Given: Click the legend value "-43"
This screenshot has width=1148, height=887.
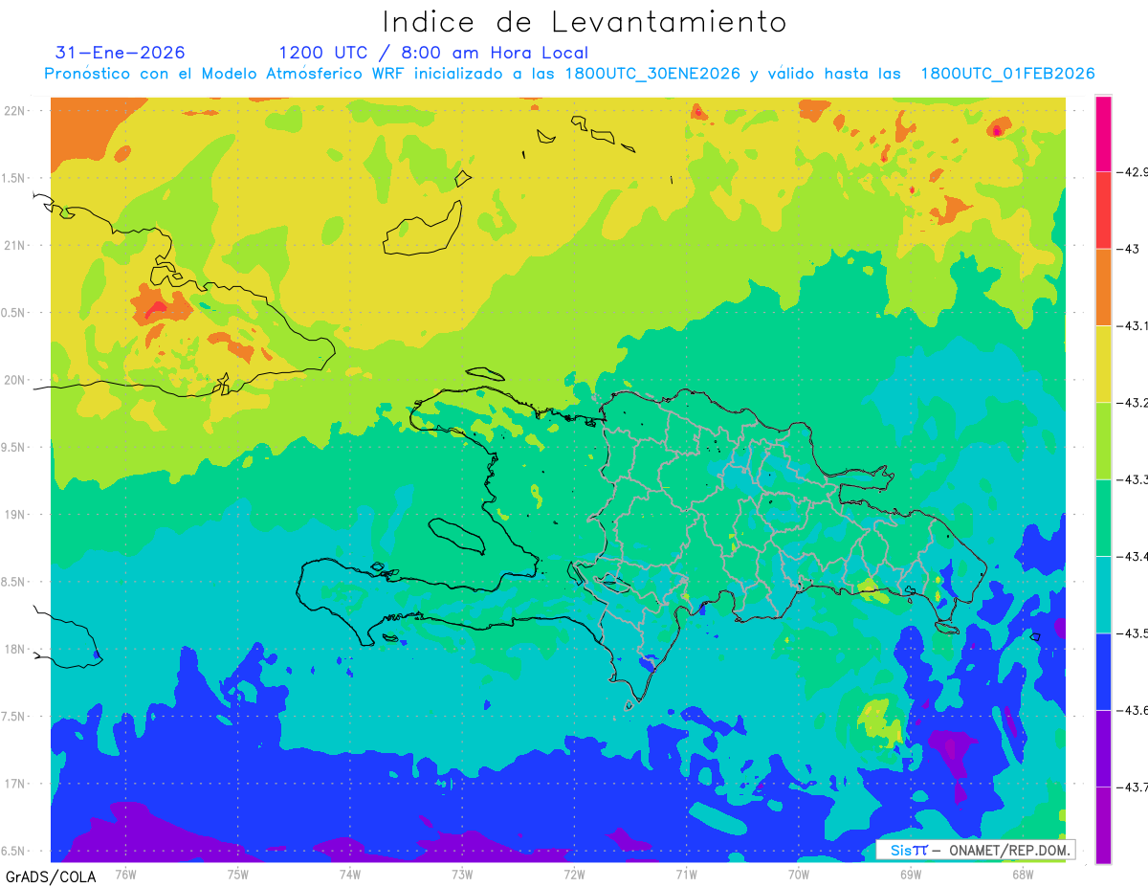Looking at the screenshot, I should pos(1129,249).
